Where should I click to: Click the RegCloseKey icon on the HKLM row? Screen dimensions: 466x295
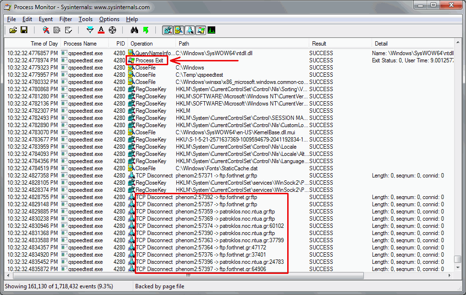(x=131, y=111)
